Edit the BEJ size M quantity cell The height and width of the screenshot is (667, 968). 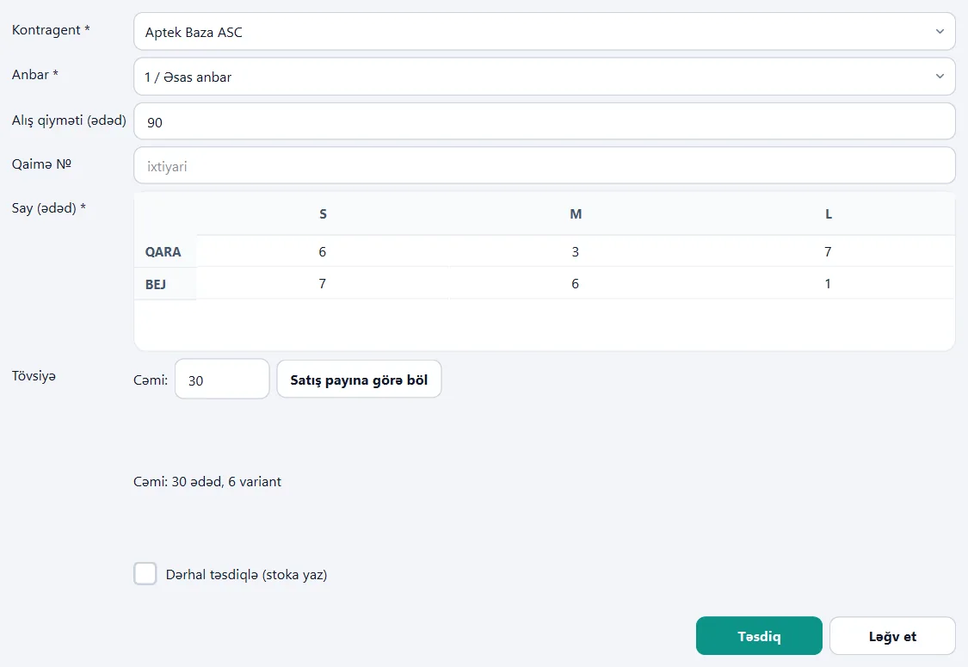[576, 283]
